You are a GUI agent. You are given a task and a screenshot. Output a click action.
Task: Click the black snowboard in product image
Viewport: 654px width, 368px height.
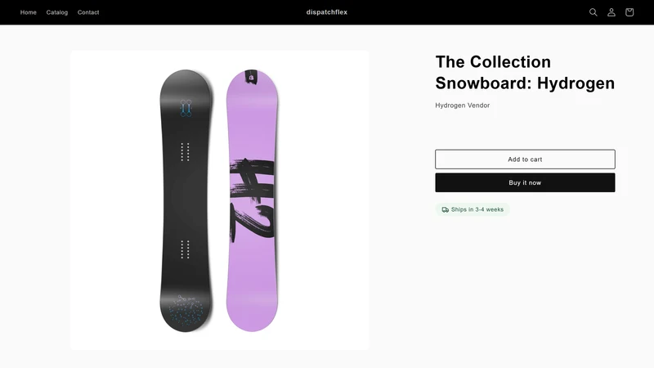(186, 200)
